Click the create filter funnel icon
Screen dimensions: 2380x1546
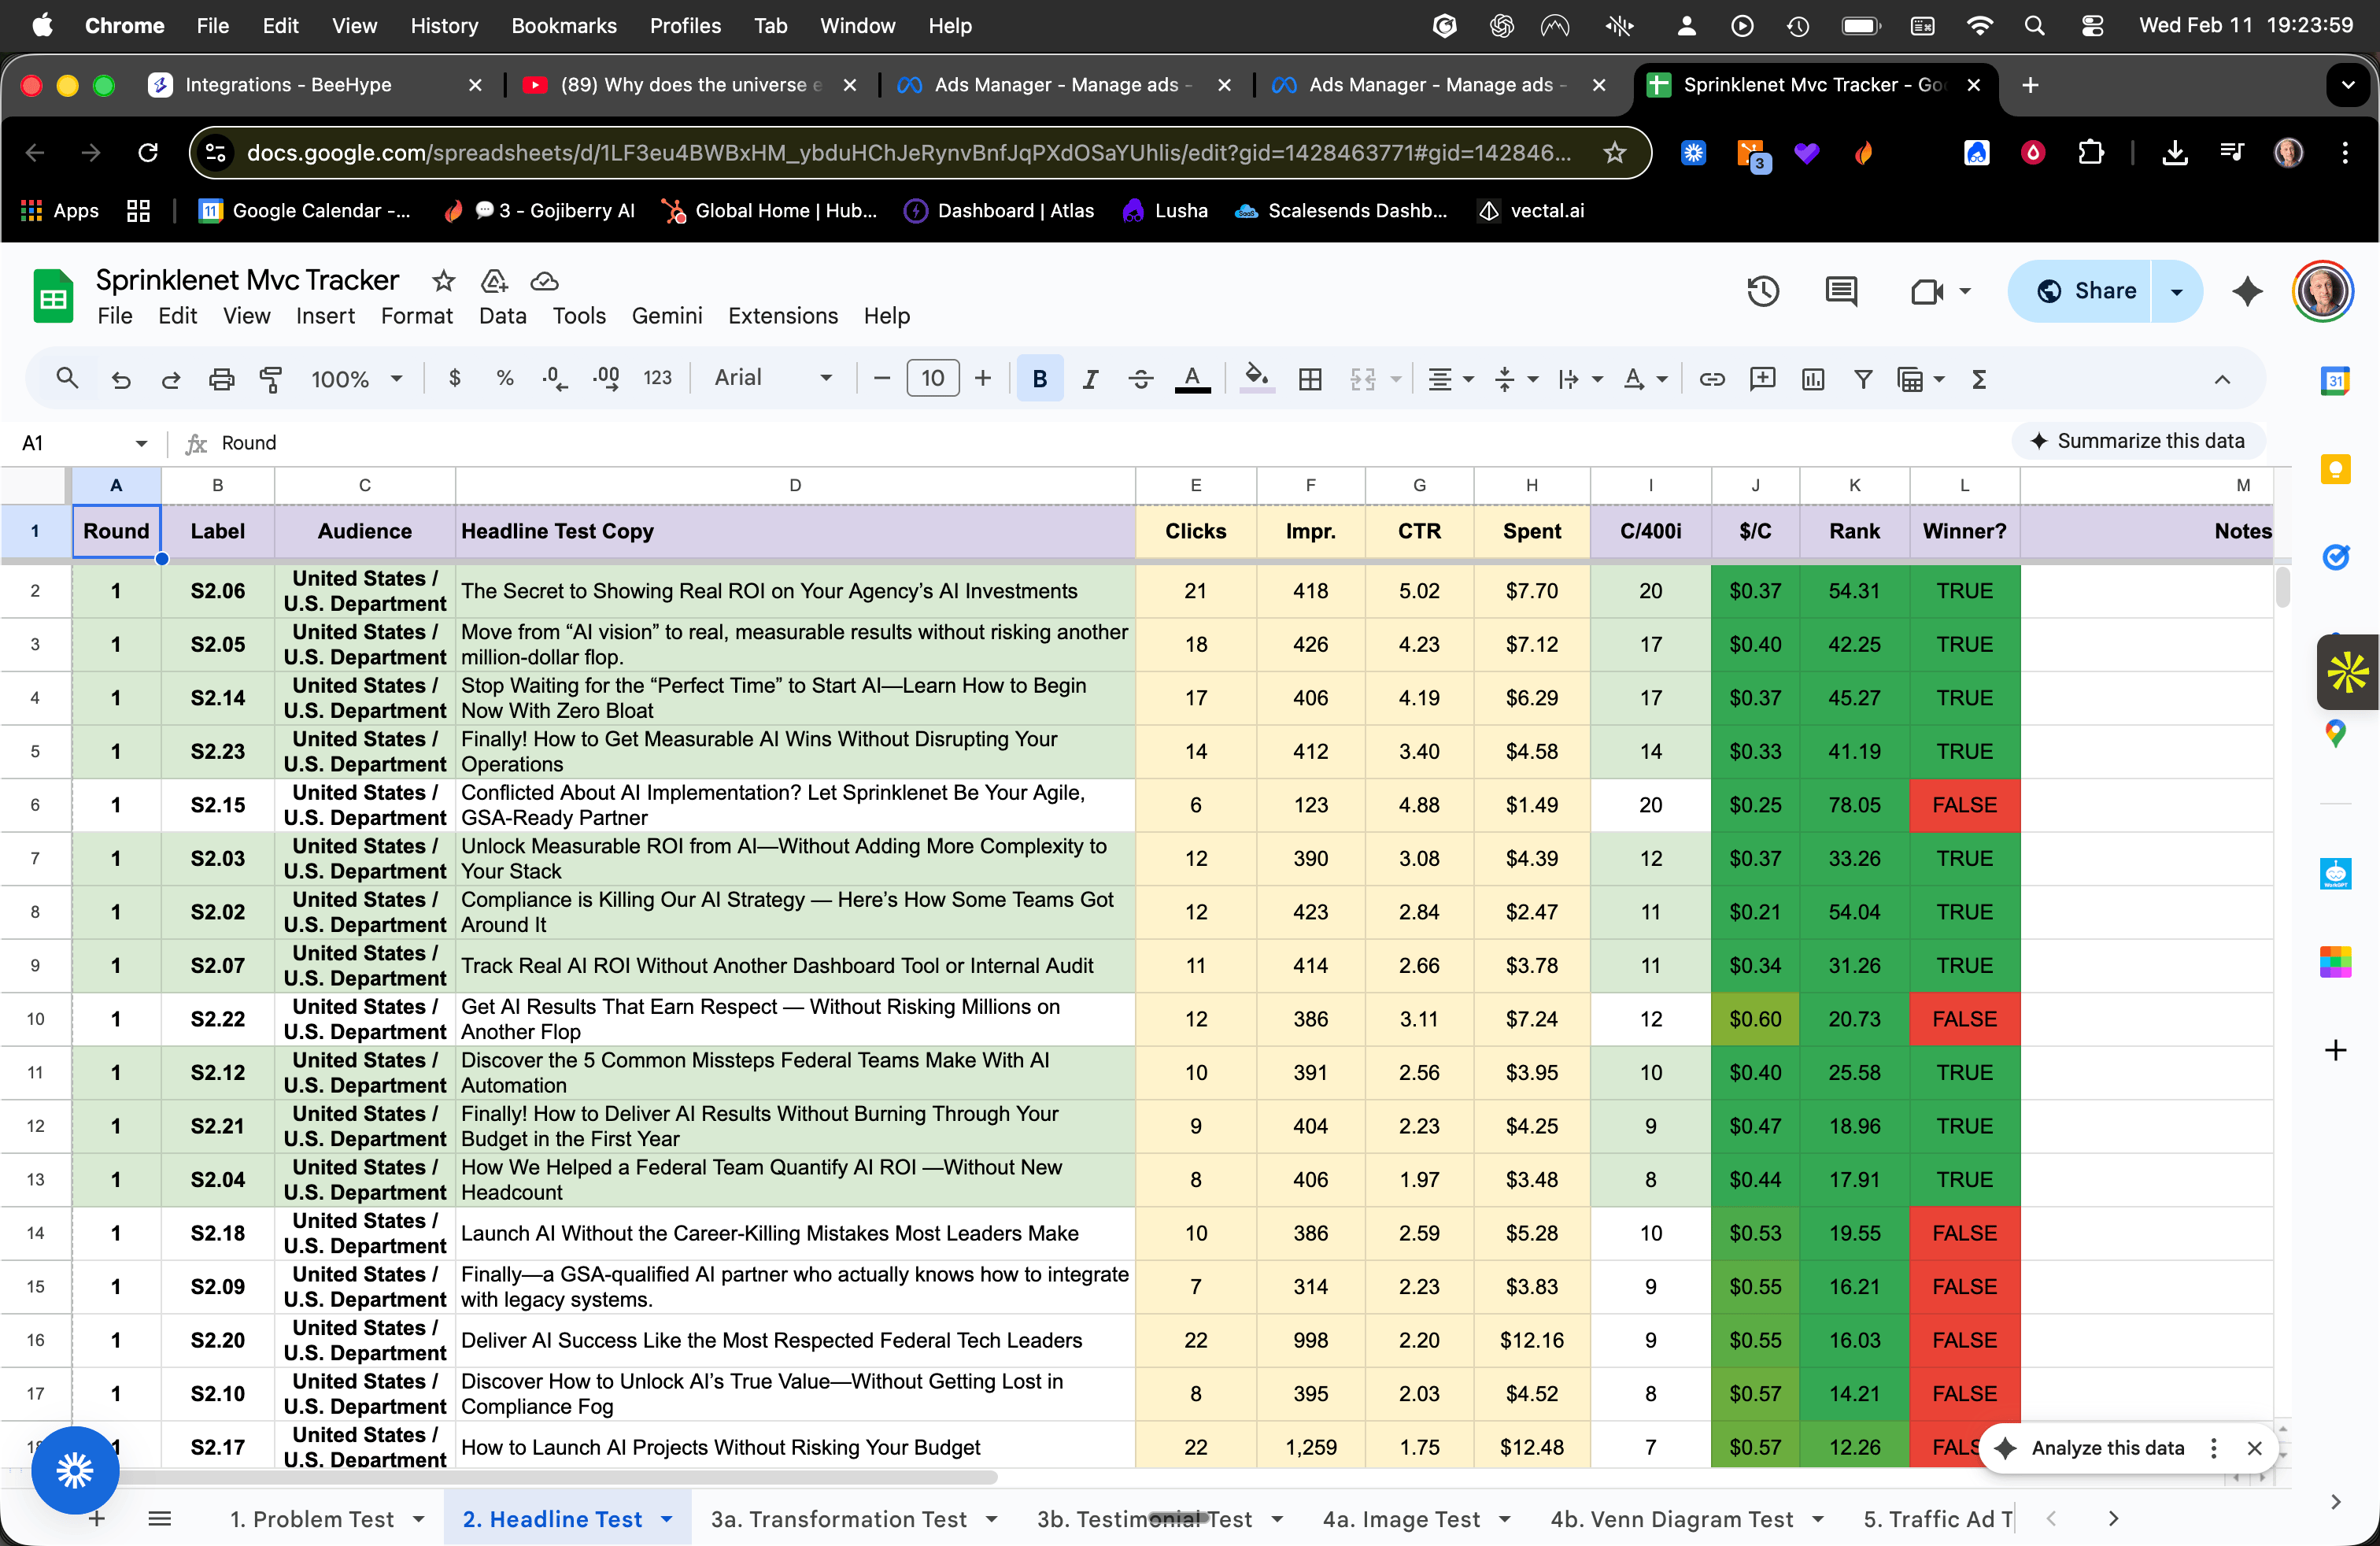coord(1863,379)
